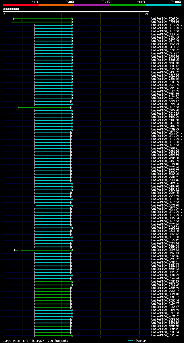The width and height of the screenshot is (184, 343).
Task: Select the UniRef100_B4JQ00 label
Action: [x=165, y=123]
